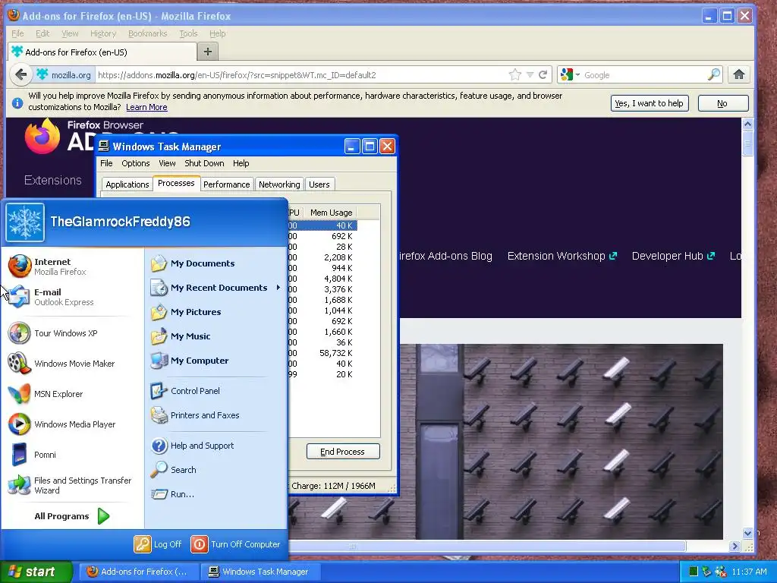
Task: Click the search magnifier in Google box
Action: coord(713,75)
